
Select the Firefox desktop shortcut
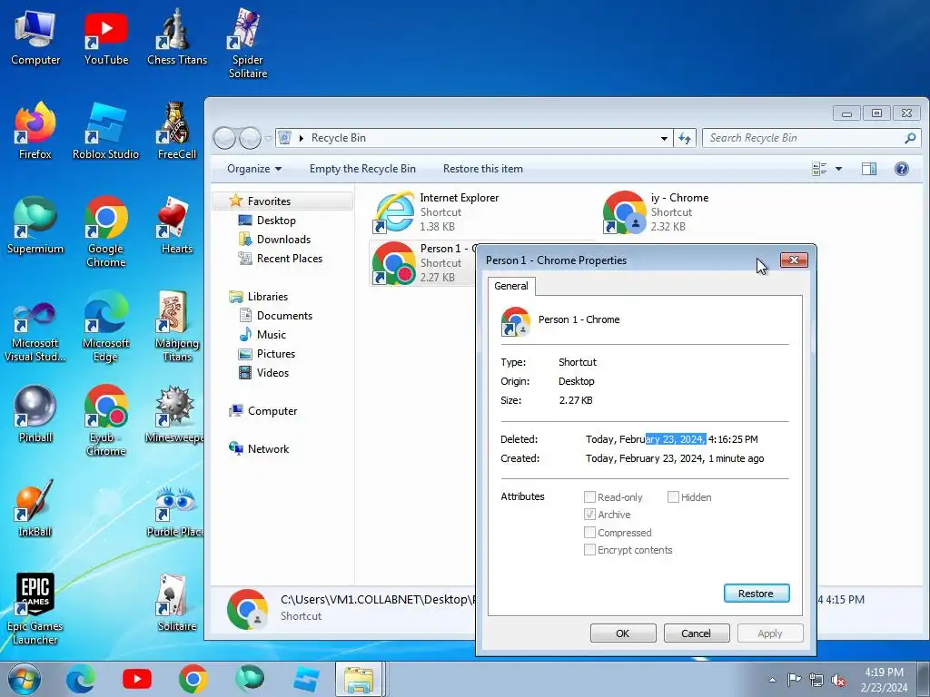pyautogui.click(x=35, y=131)
